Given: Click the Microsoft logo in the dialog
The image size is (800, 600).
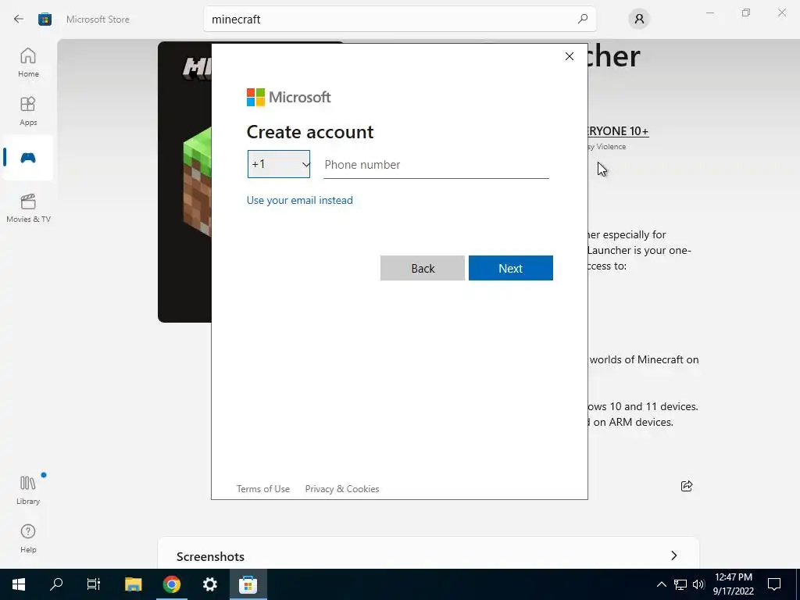Looking at the screenshot, I should tap(289, 97).
